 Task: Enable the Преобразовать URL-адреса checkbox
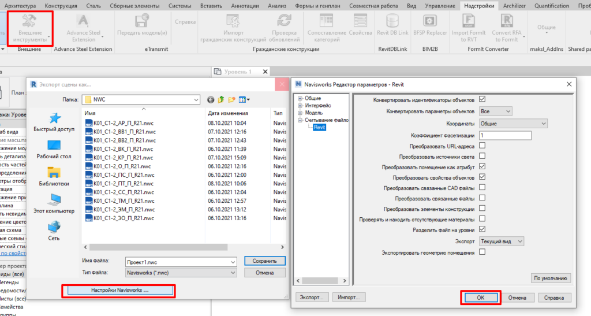click(482, 146)
